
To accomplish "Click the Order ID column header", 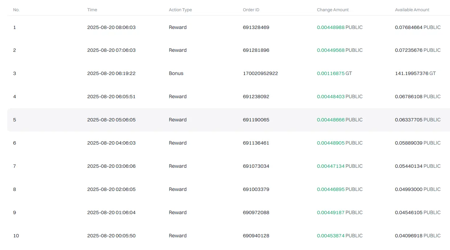I will tap(251, 10).
